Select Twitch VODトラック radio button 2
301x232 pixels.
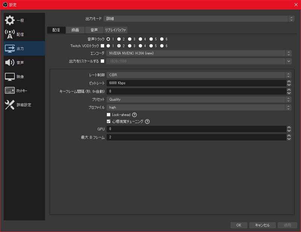119,46
